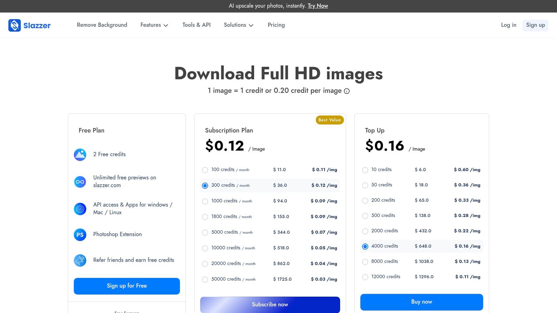Click the Subscribe now button
The width and height of the screenshot is (557, 313).
coord(270,304)
